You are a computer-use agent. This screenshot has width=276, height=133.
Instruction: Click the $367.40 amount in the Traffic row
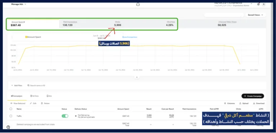126,116
